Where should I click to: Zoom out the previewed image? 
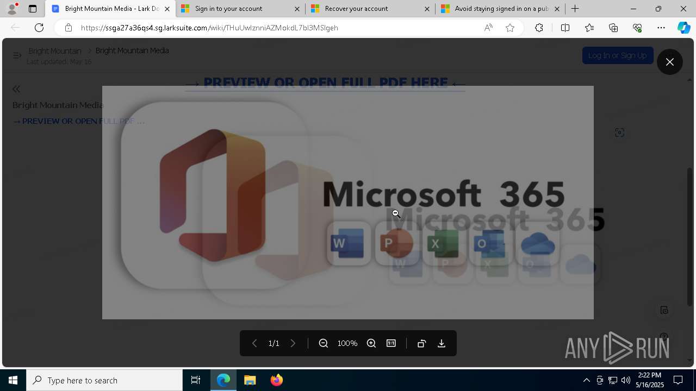tap(324, 343)
